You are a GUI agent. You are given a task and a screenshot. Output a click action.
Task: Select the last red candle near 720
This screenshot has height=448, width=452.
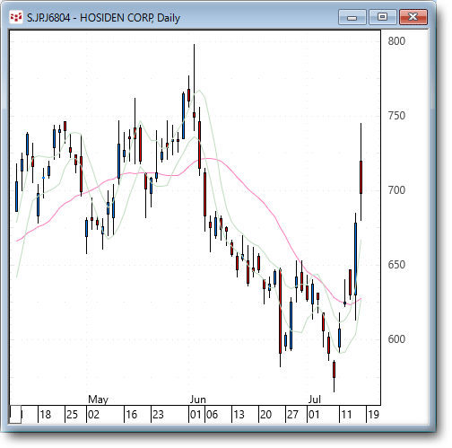tap(361, 177)
